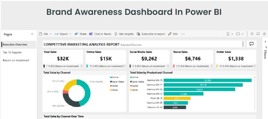Viewport: 268px width, 119px height.
Task: Click the bar chart vertical scrollbar
Action: point(255,94)
